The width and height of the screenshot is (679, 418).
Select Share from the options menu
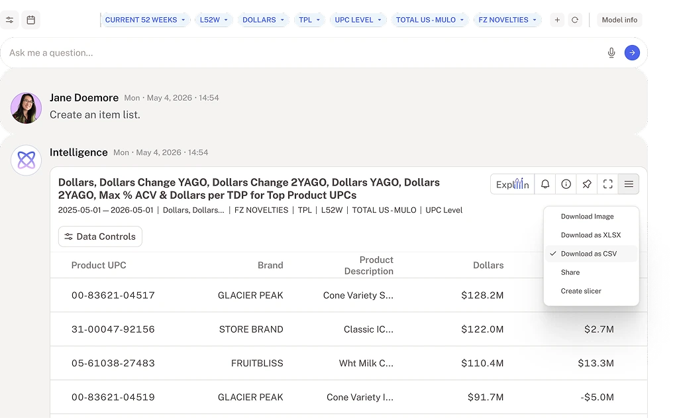[591, 272]
